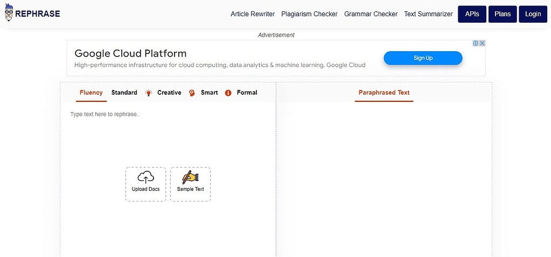This screenshot has width=551, height=257.
Task: Click the Sample Text pen icon
Action: tap(191, 178)
